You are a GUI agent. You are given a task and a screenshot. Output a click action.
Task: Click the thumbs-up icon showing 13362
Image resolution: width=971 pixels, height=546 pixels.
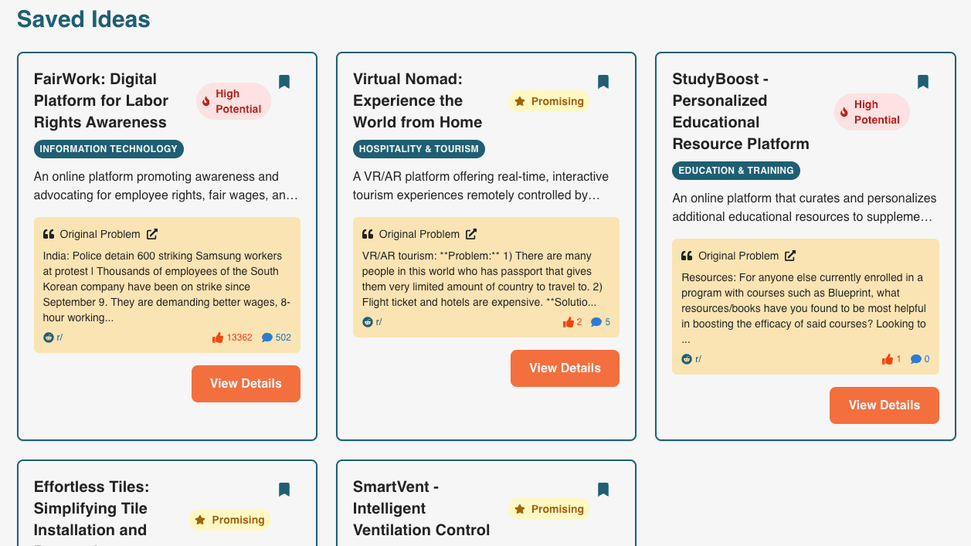click(x=218, y=337)
